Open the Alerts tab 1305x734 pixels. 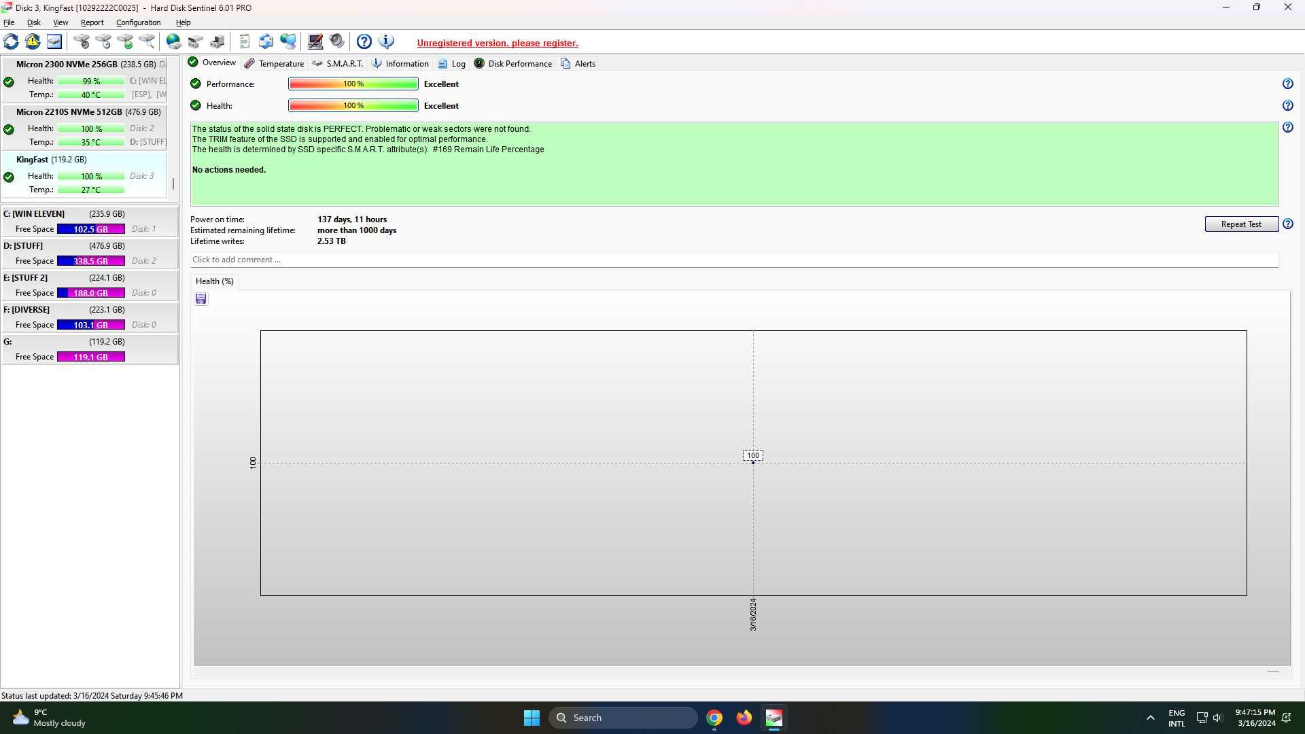coord(578,63)
